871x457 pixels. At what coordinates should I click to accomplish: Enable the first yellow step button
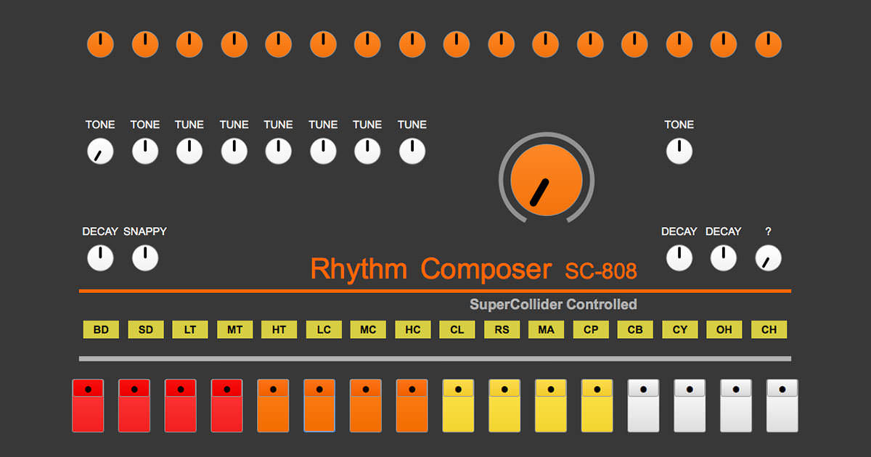pyautogui.click(x=458, y=405)
